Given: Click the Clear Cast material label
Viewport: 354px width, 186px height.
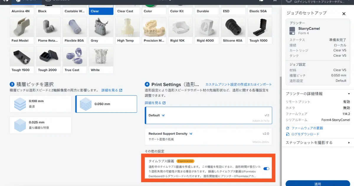Looking at the screenshot, I should [125, 11].
